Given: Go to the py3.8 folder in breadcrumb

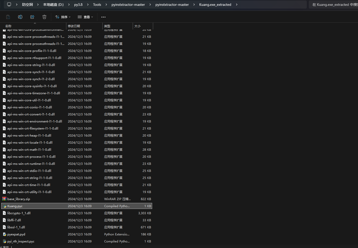Looking at the screenshot, I should [78, 5].
